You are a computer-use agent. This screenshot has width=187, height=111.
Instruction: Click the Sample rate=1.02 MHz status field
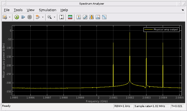[152, 106]
